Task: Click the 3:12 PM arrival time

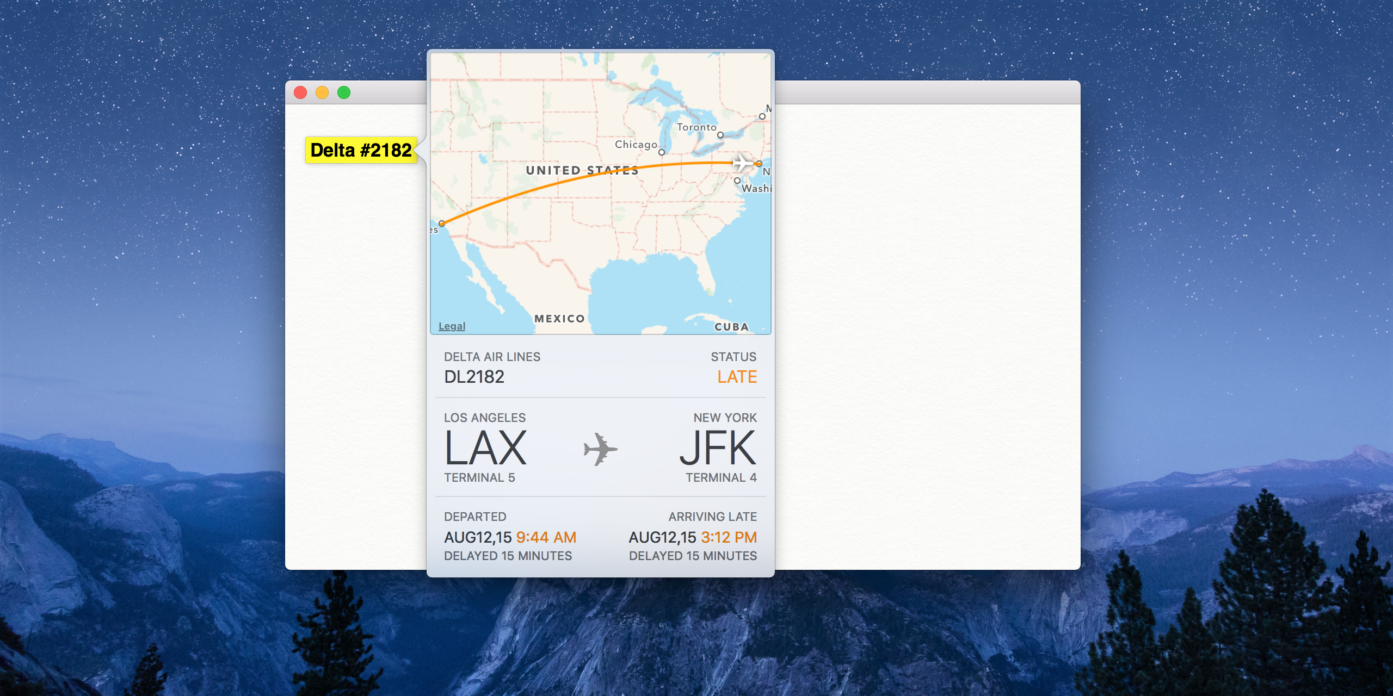Action: (x=729, y=537)
